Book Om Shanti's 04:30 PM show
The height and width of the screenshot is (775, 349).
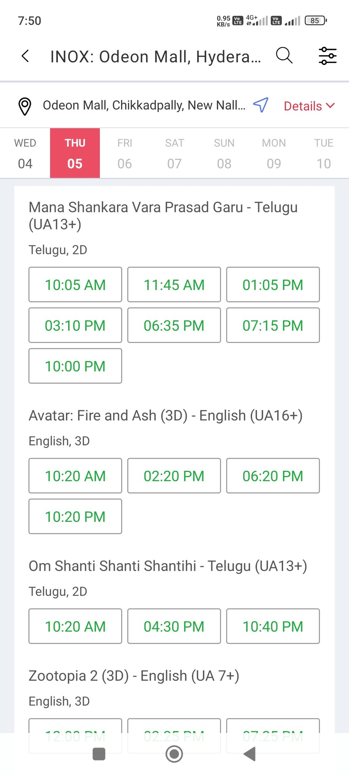(x=174, y=626)
